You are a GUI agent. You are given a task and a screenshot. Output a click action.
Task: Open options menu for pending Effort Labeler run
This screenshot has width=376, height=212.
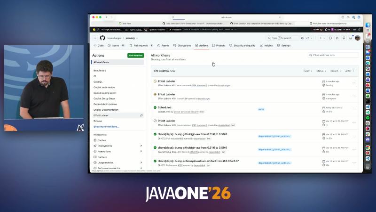(x=354, y=83)
